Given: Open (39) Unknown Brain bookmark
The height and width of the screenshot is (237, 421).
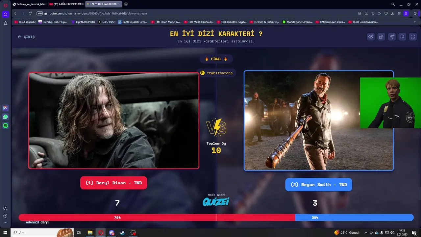Looking at the screenshot, I should pos(330,22).
